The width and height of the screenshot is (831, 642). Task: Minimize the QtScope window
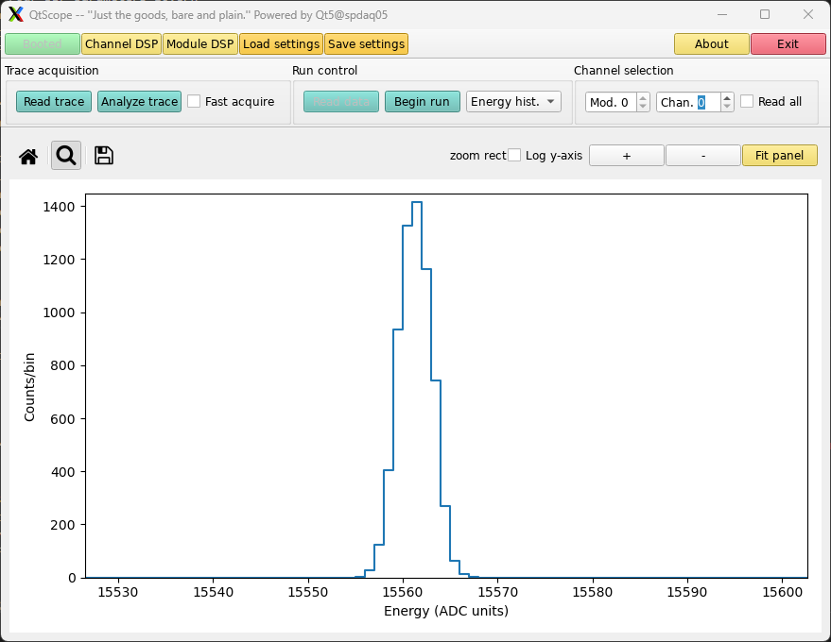722,14
